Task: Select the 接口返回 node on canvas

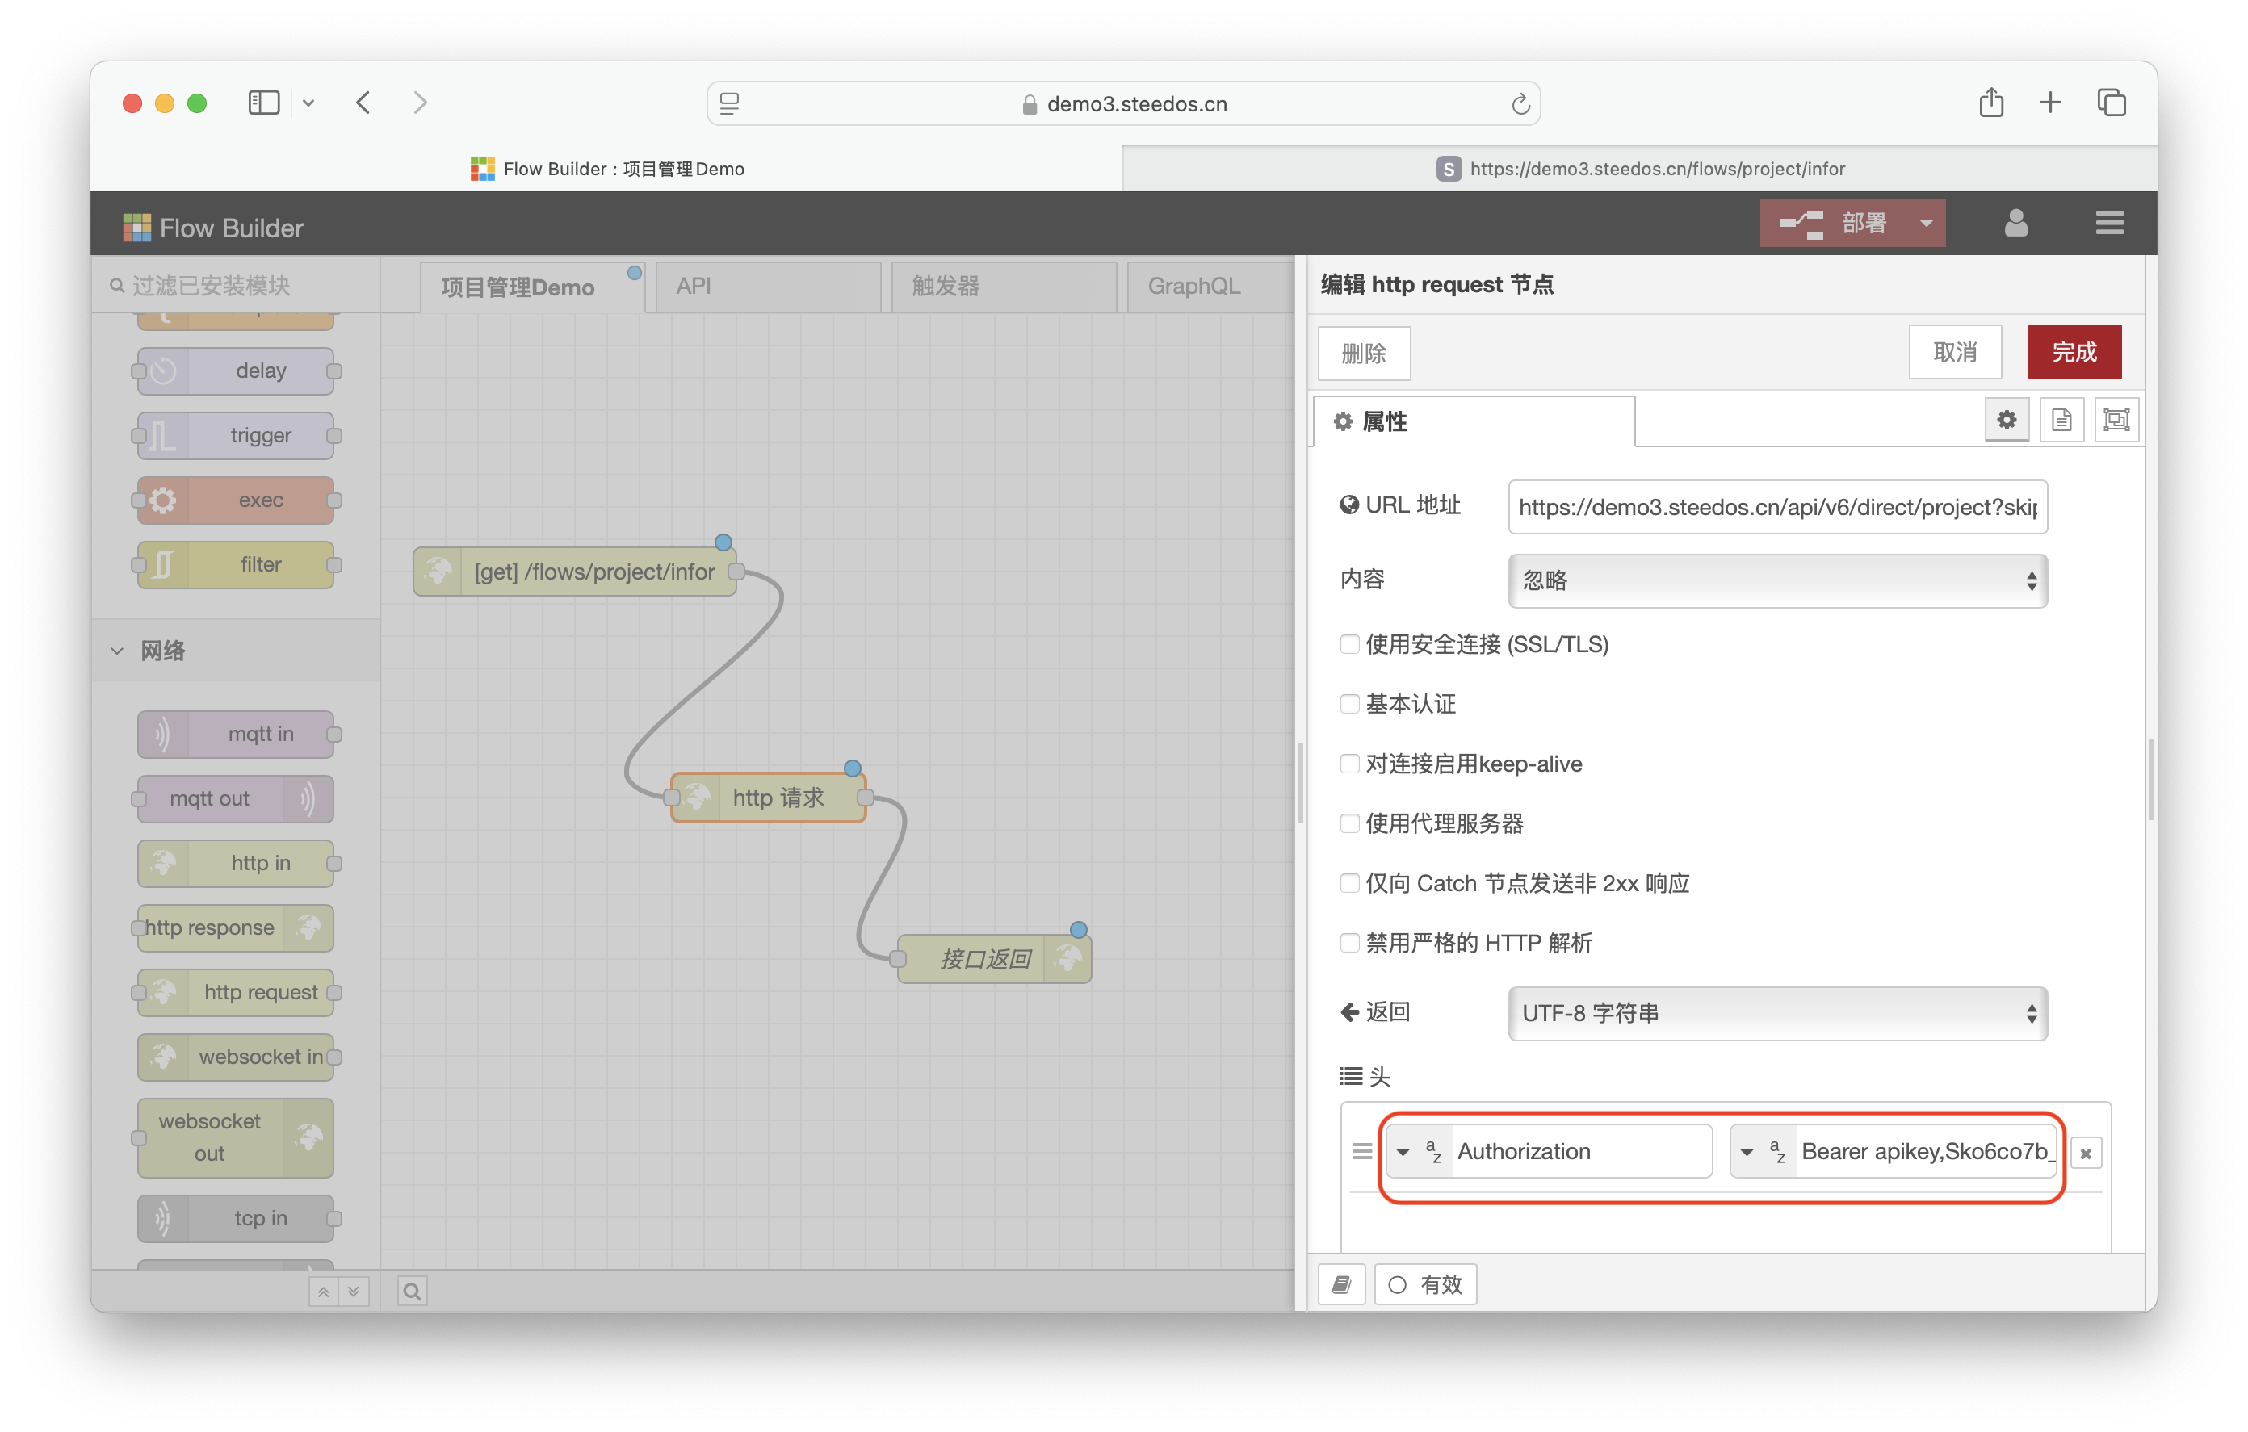Action: [x=994, y=959]
